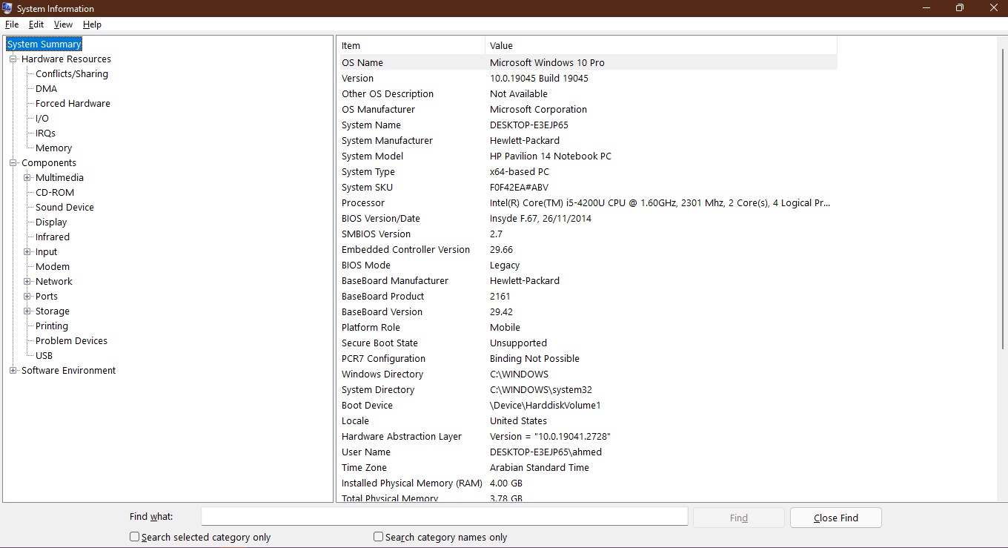The image size is (1008, 548).
Task: Click the System Information title bar icon
Action: (x=7, y=8)
